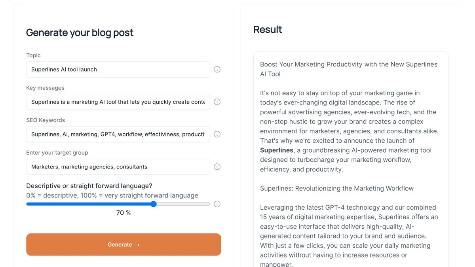475x267 pixels.
Task: Click the Topic input field
Action: (118, 69)
